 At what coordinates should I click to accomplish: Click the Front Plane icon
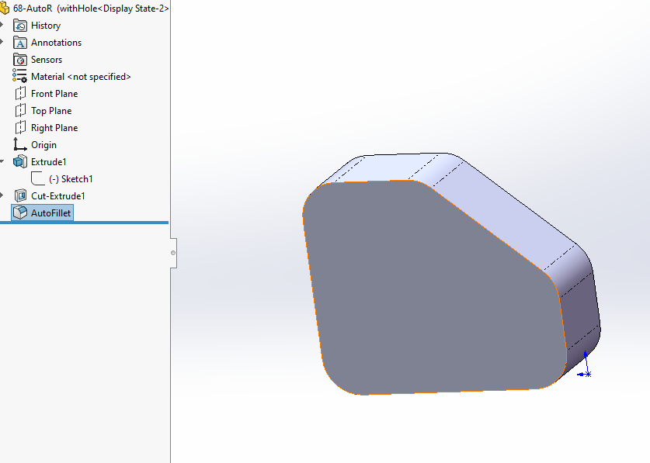(20, 94)
